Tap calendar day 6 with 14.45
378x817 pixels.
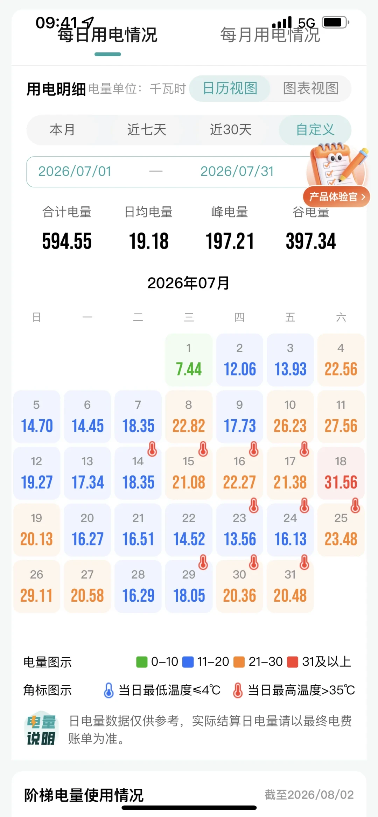tap(87, 416)
